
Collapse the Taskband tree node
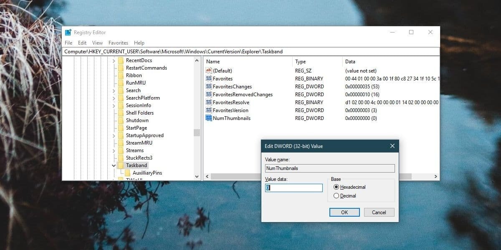(114, 165)
